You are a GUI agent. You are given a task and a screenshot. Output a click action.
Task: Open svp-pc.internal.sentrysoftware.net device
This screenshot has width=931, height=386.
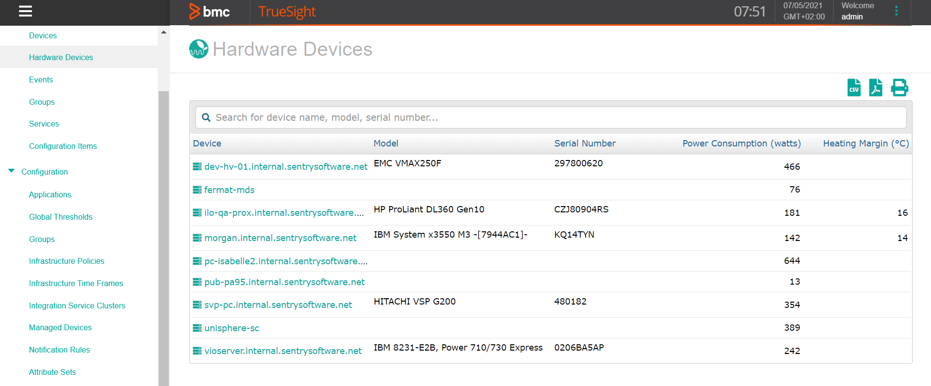tap(278, 305)
